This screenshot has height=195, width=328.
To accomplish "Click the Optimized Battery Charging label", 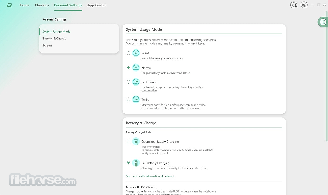I will pos(160,142).
